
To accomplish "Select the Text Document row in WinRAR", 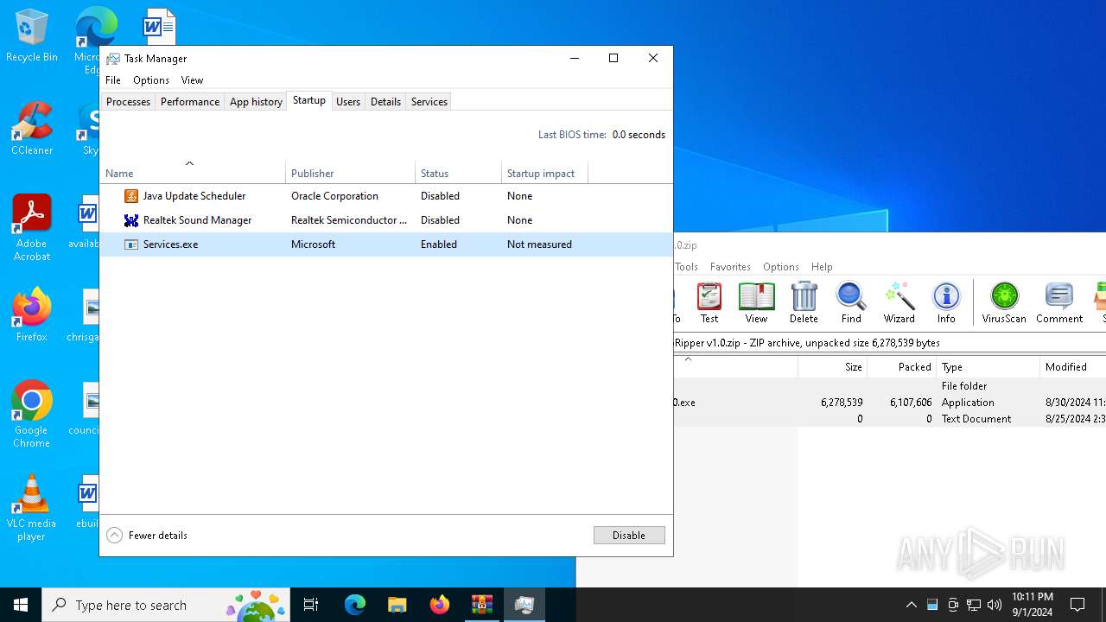I will (890, 419).
